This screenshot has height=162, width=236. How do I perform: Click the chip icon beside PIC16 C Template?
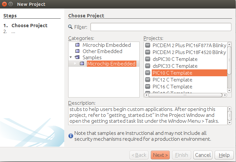coord(147,87)
